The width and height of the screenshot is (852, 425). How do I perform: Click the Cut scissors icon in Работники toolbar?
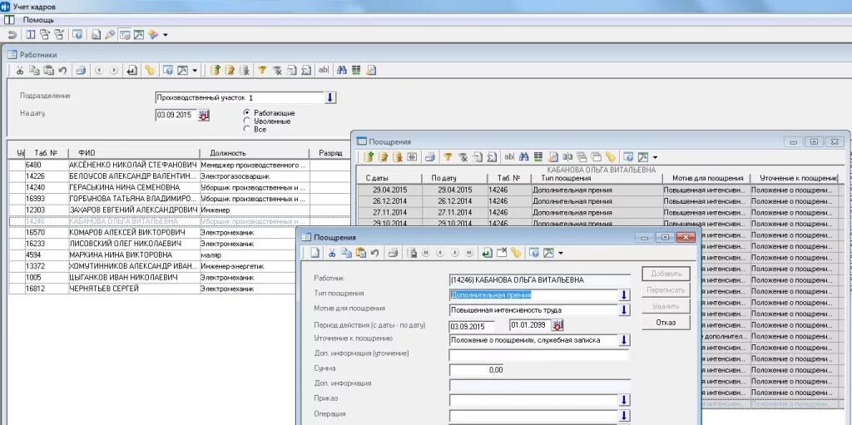[20, 70]
